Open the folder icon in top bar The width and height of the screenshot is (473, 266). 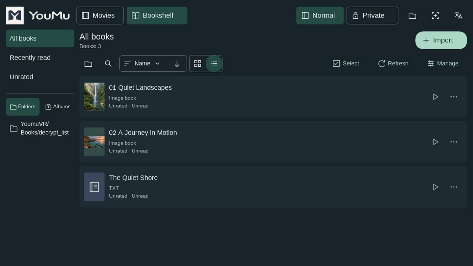pos(412,15)
